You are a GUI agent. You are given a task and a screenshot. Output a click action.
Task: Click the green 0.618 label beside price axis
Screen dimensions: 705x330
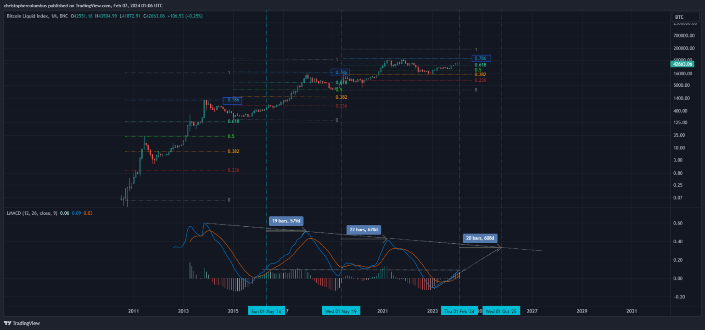tap(480, 65)
